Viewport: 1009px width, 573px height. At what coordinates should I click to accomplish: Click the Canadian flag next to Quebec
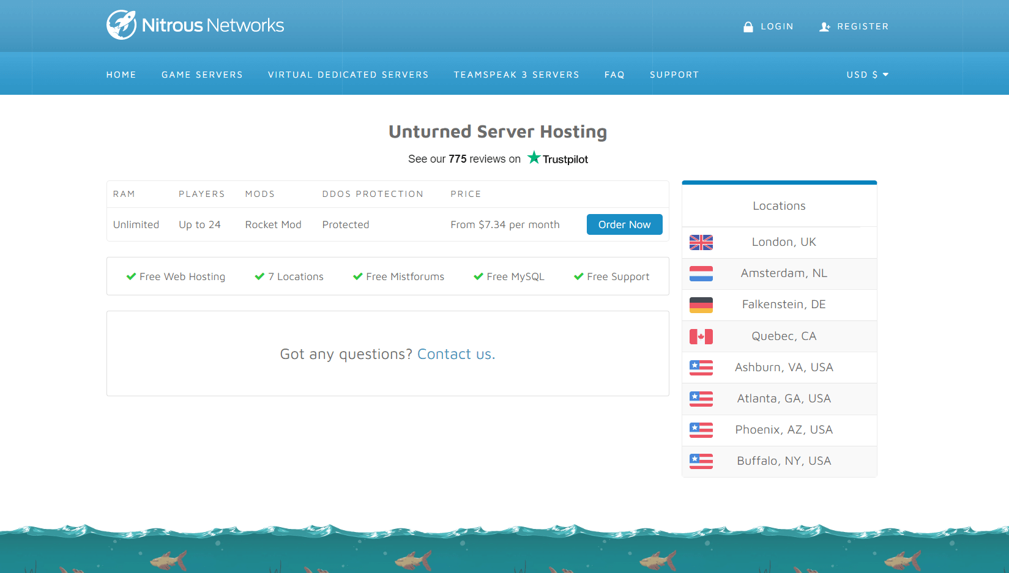coord(701,336)
